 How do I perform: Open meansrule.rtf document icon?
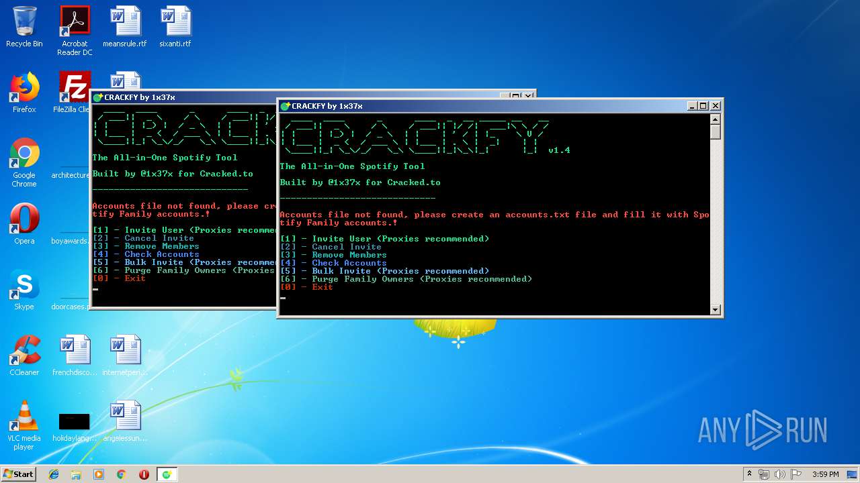click(125, 27)
